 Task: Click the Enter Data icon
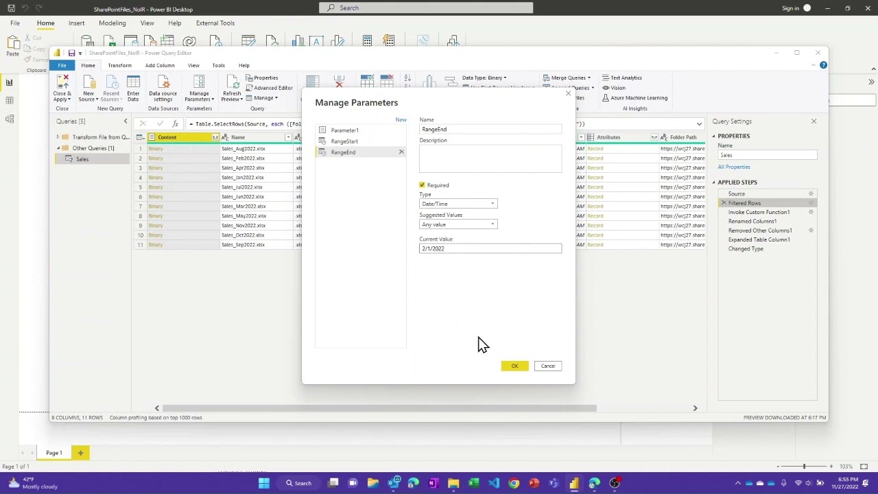point(133,81)
